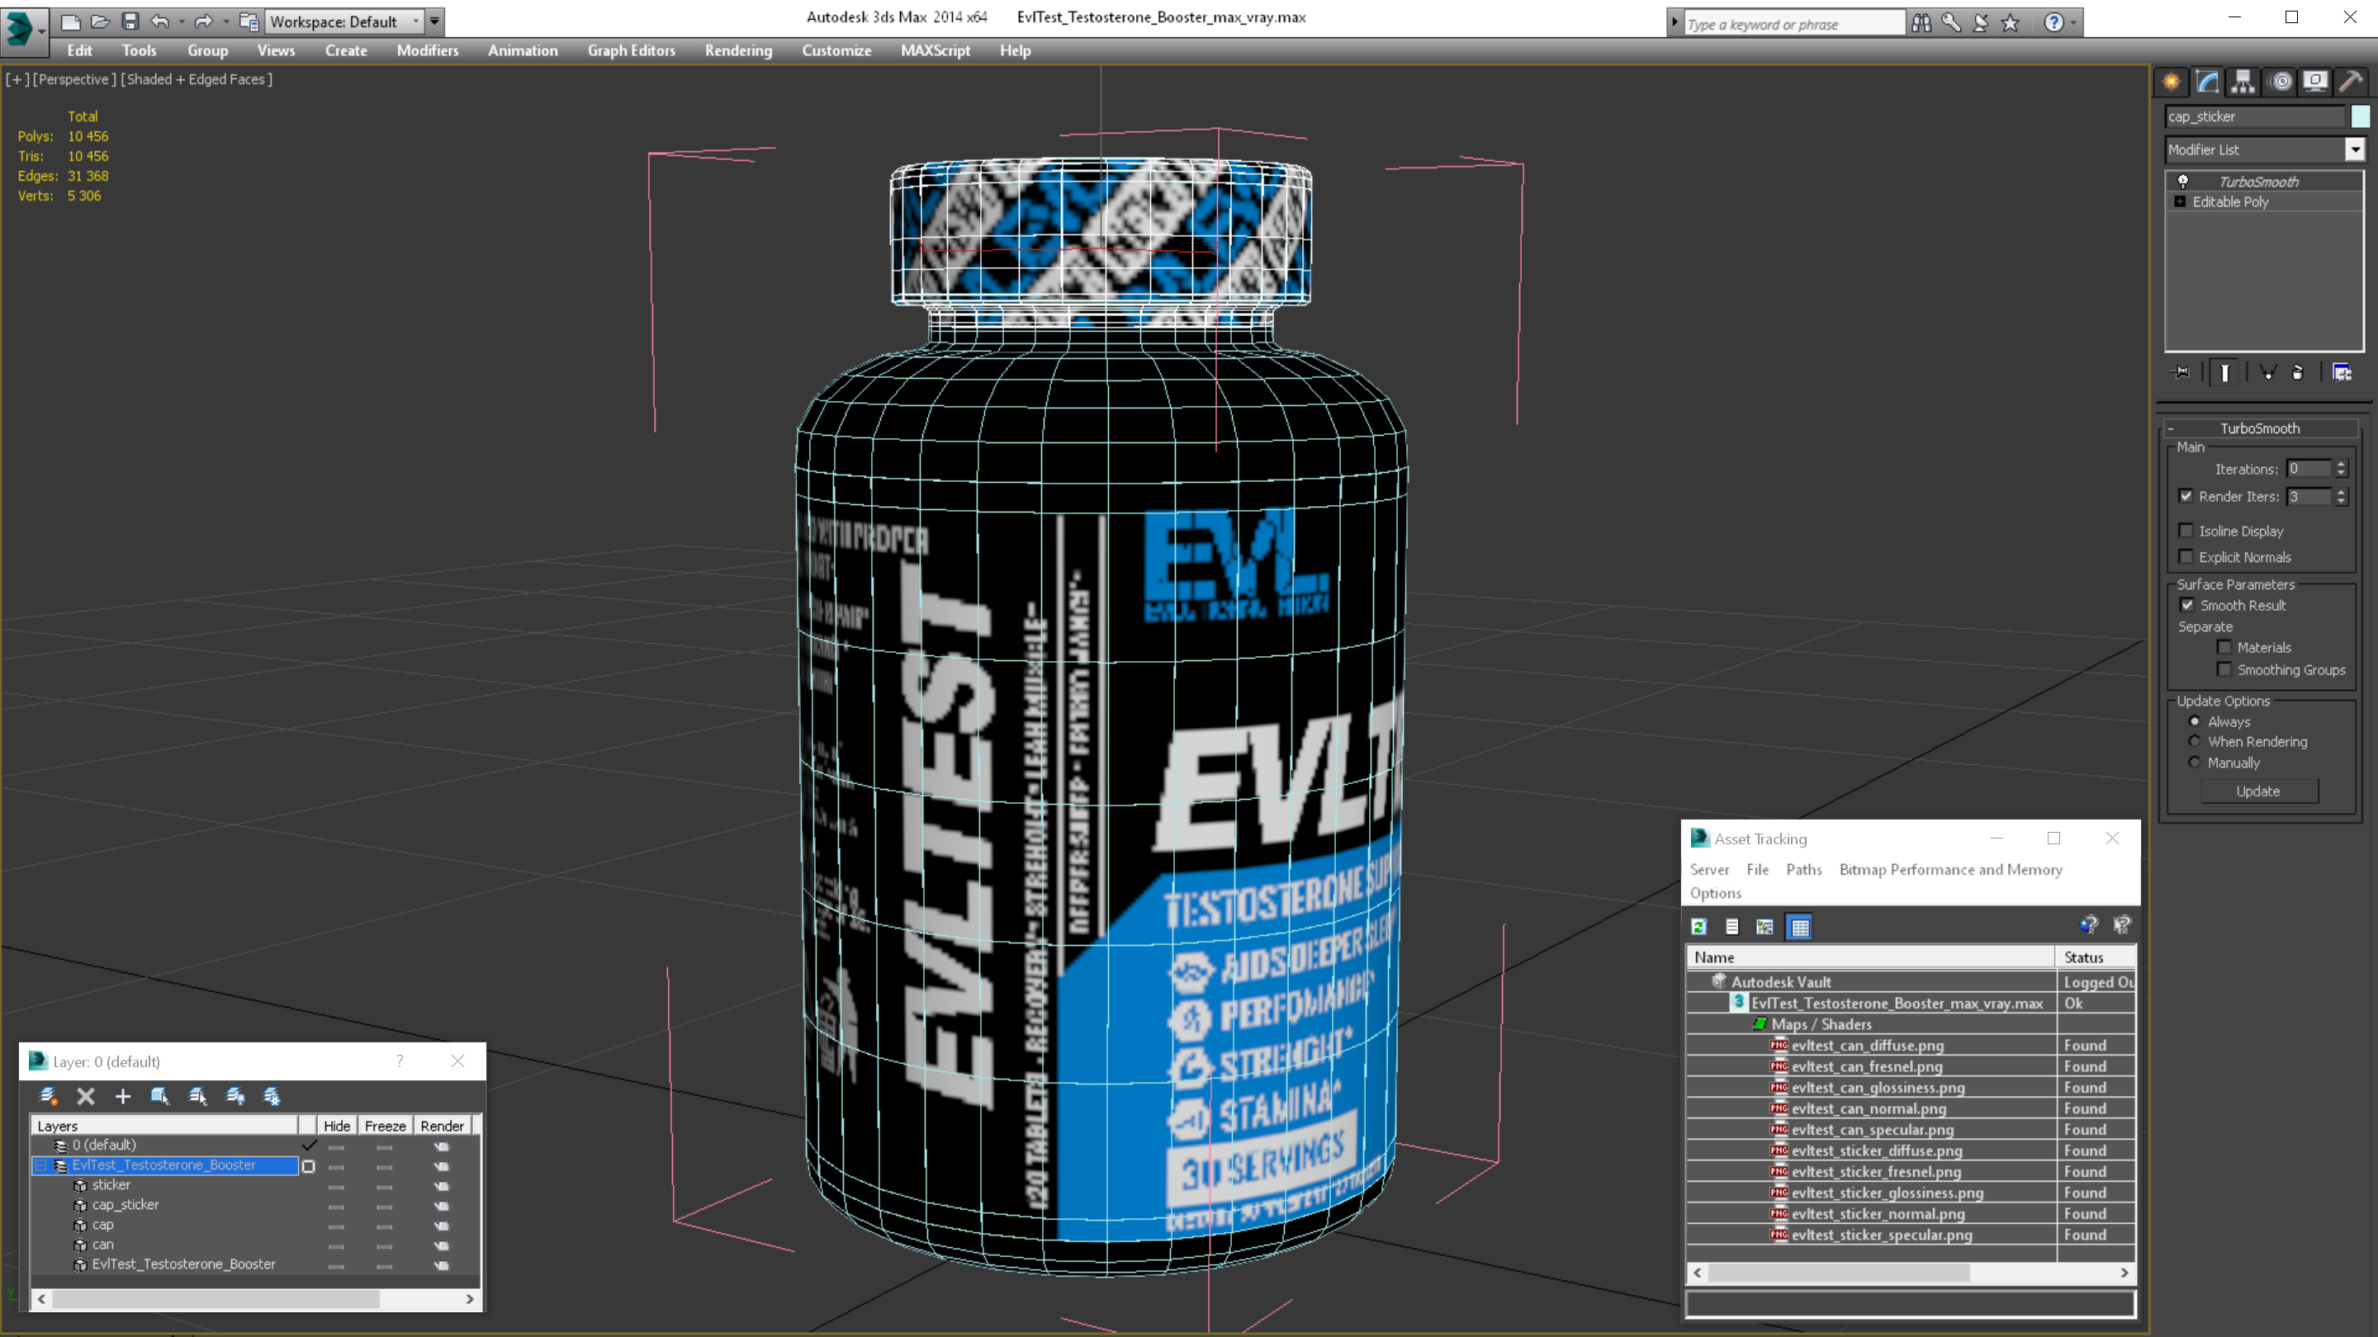The height and width of the screenshot is (1337, 2378).
Task: Click Create New Layer icon in Layer dialog
Action: tap(48, 1096)
